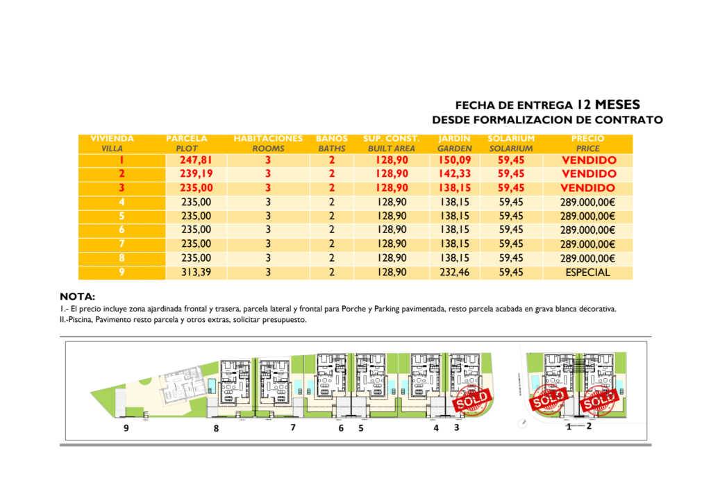Click the 289.000,00€ price for villa 6

(x=587, y=230)
